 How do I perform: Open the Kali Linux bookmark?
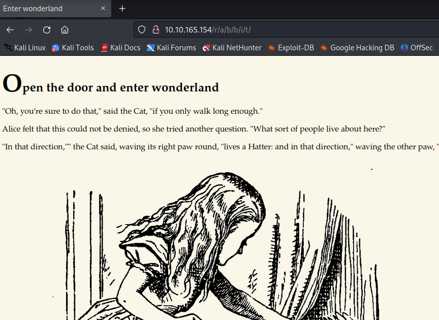coord(24,48)
